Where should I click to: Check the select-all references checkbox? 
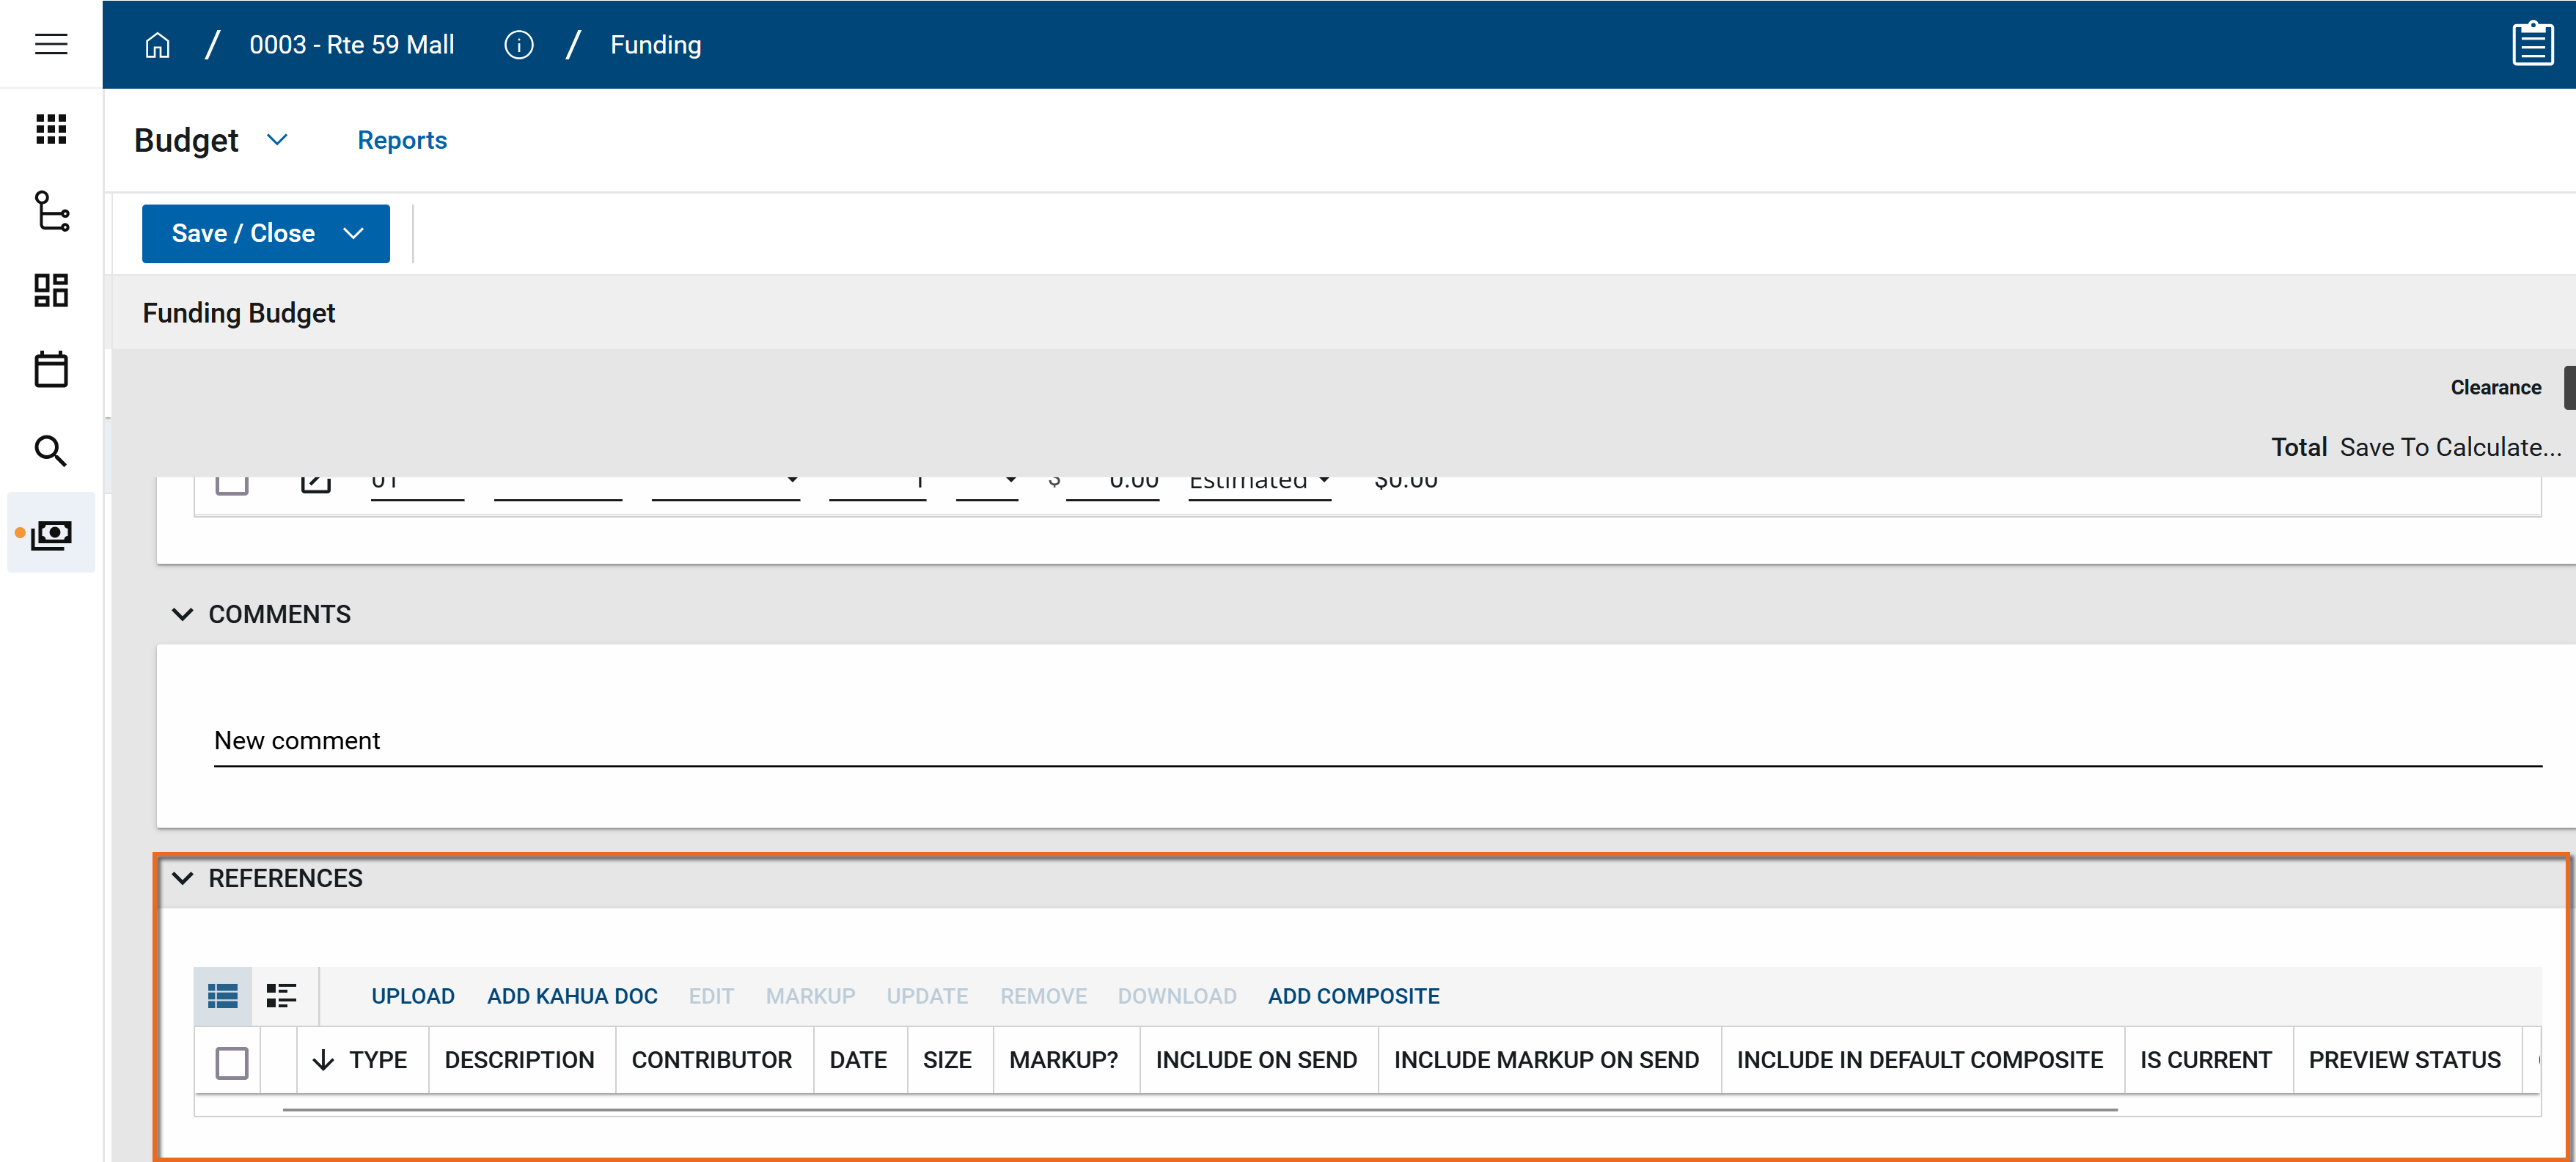[231, 1062]
